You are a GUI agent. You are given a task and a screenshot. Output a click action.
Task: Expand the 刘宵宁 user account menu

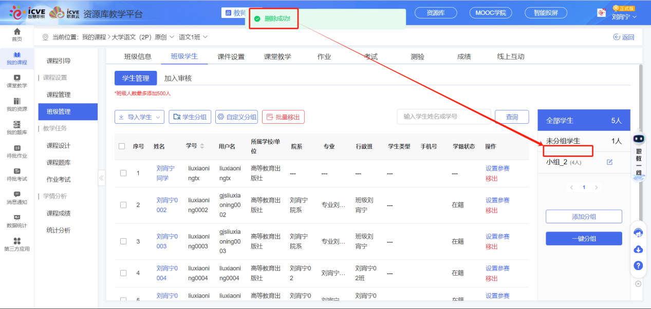click(624, 16)
